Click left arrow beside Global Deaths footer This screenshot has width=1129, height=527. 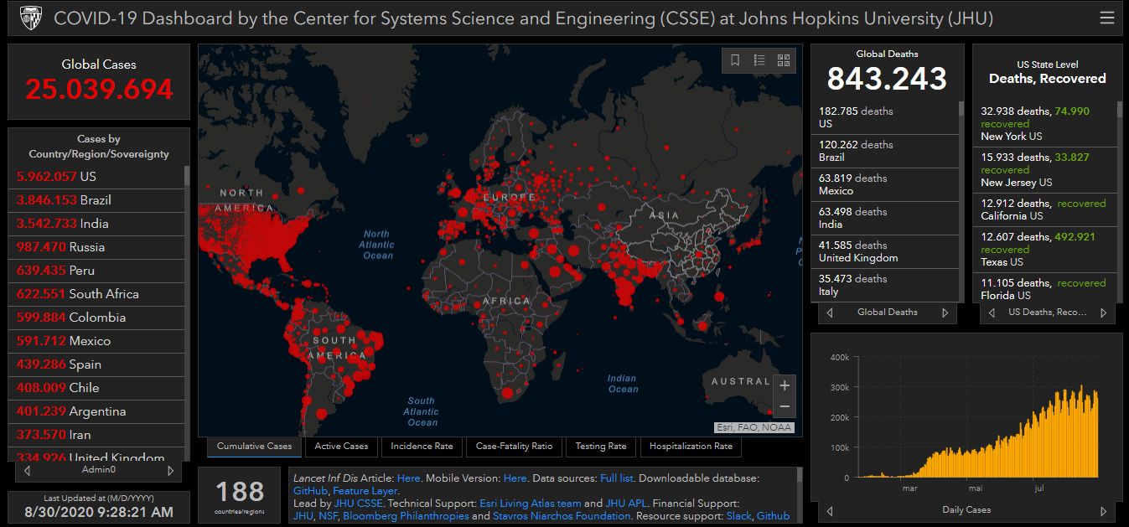point(830,313)
